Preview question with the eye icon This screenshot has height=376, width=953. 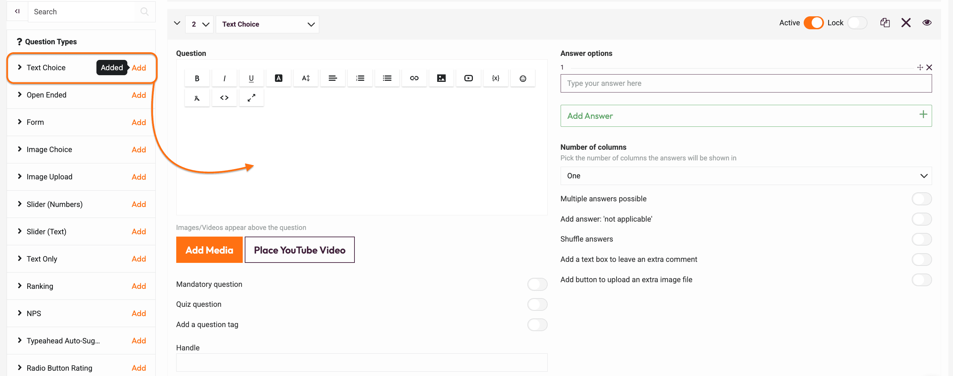[927, 23]
